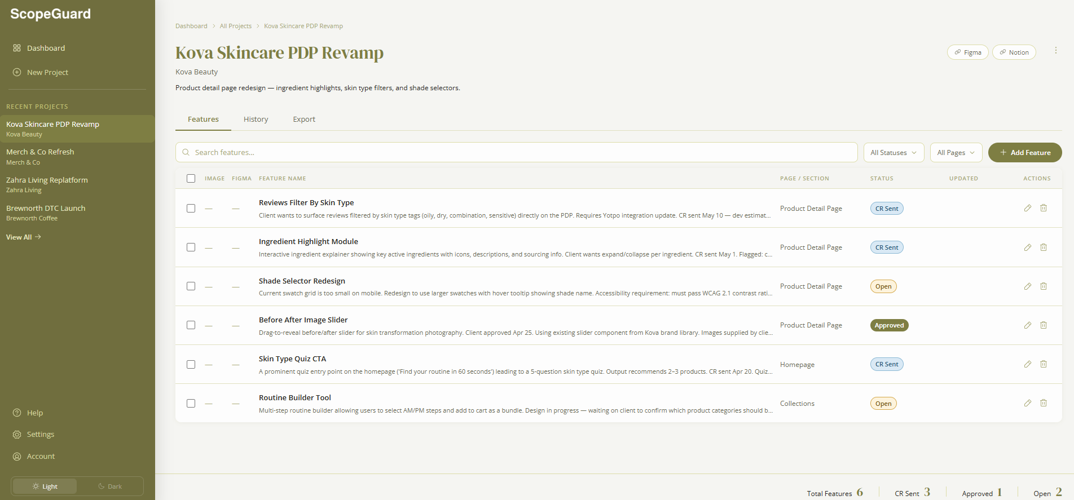The width and height of the screenshot is (1074, 500).
Task: Open the All Pages dropdown
Action: 956,153
